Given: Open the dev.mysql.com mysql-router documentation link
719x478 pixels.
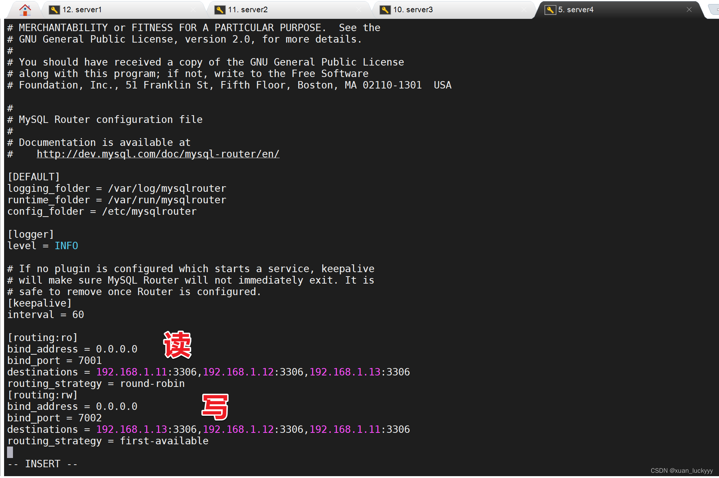Looking at the screenshot, I should click(158, 154).
